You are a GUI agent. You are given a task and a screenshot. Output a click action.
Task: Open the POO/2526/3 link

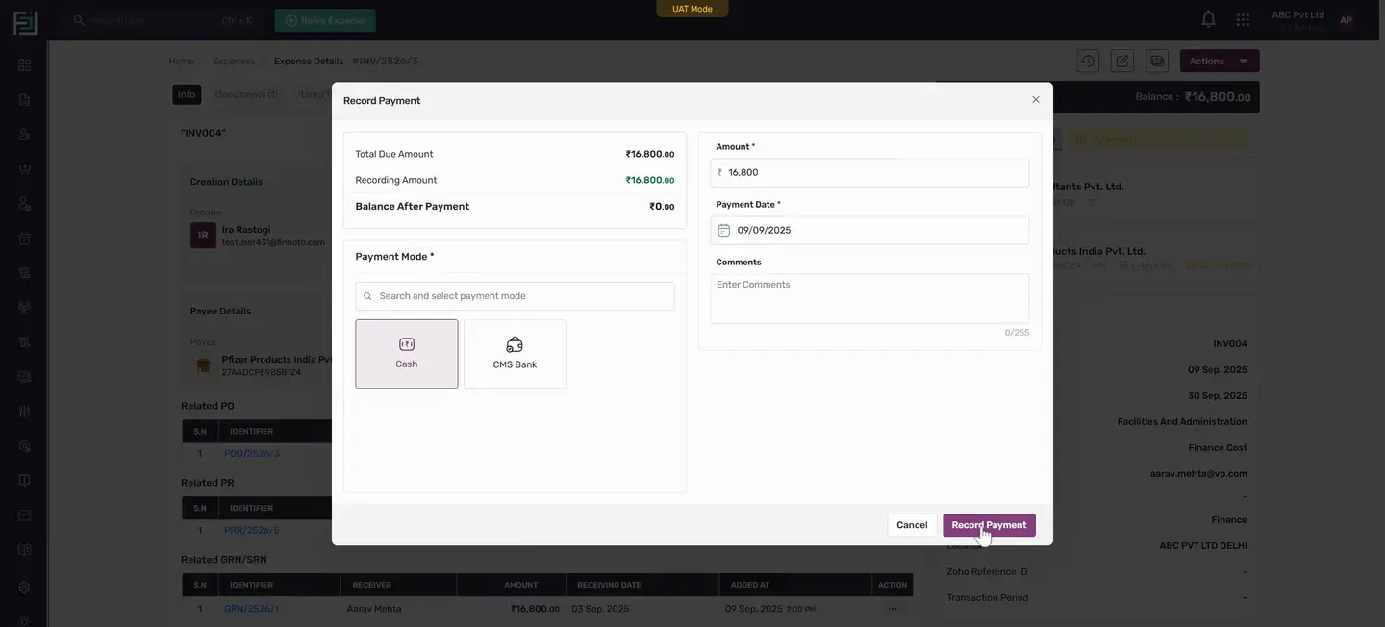(x=252, y=454)
